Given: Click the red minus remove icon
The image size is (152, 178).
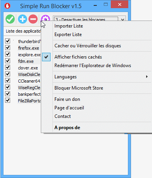Looking at the screenshot, I should point(33,19).
